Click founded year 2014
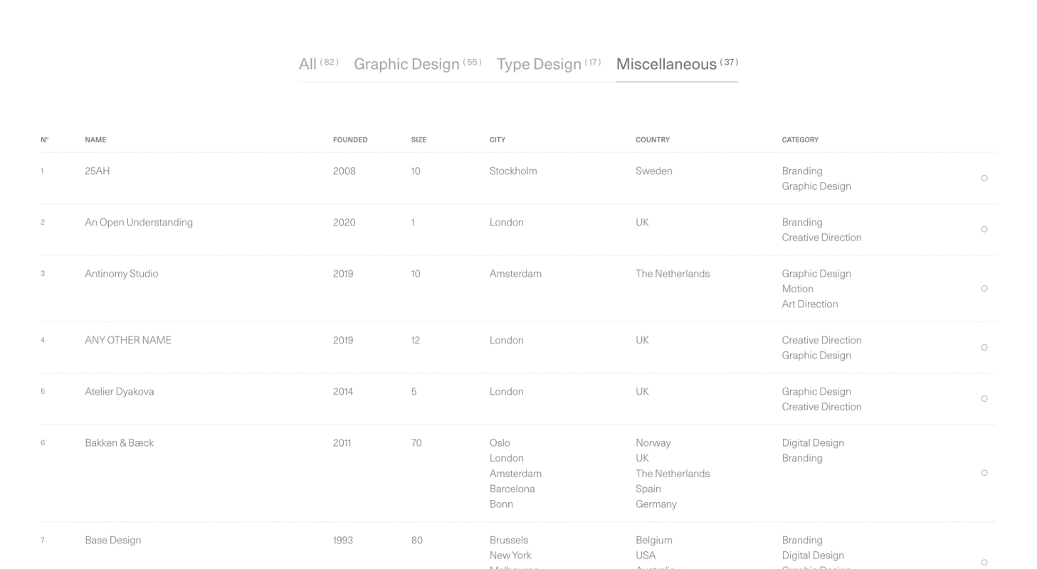This screenshot has width=1037, height=569. point(344,392)
